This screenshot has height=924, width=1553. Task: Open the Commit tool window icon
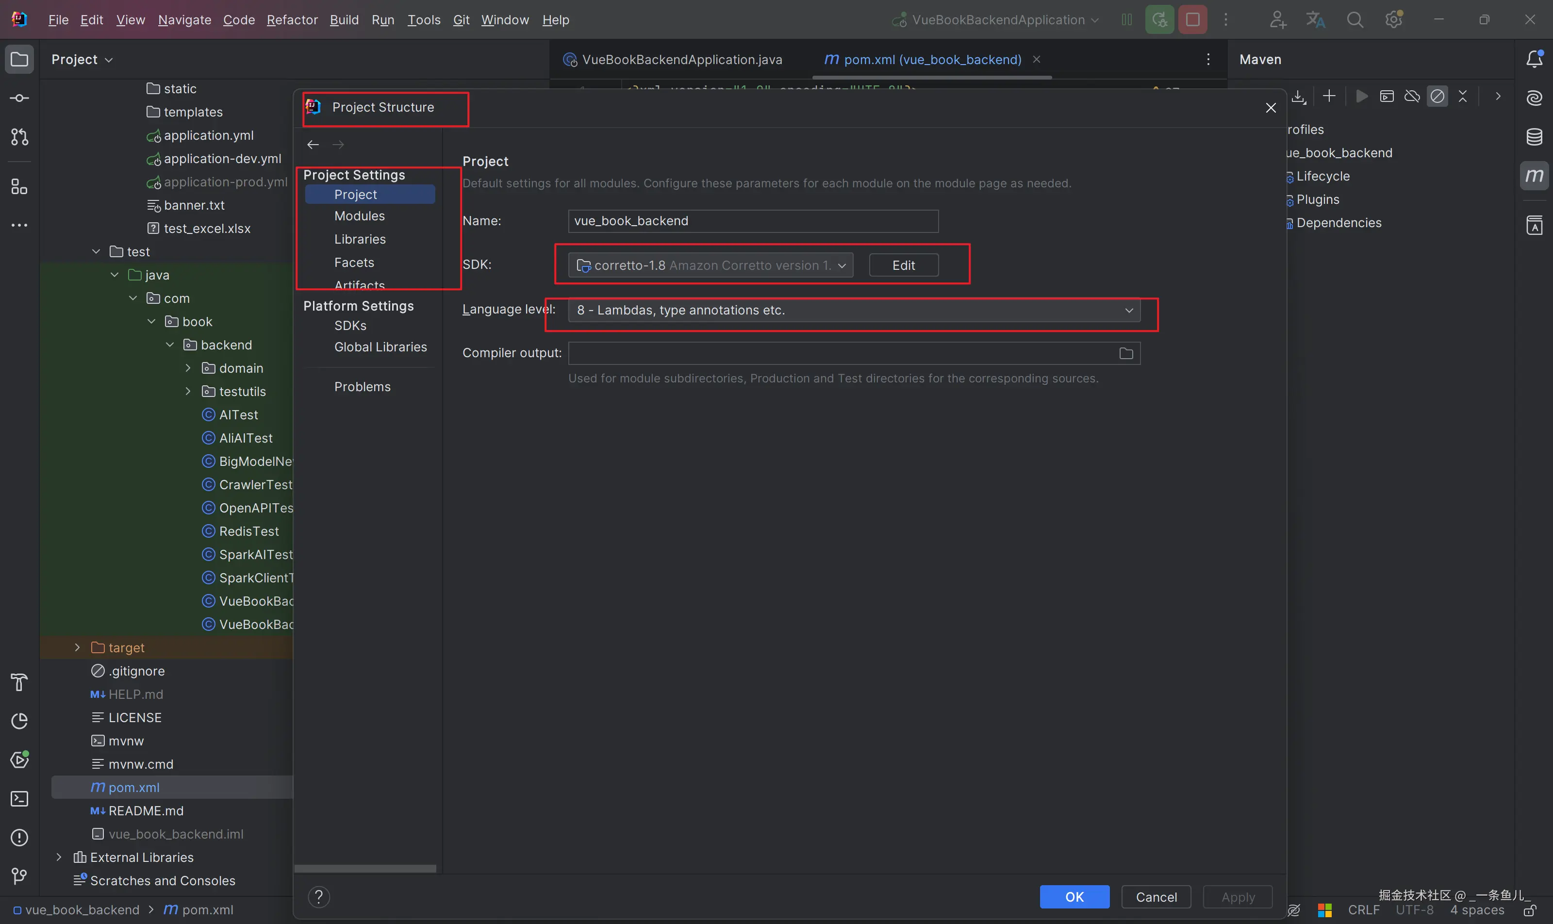click(19, 99)
